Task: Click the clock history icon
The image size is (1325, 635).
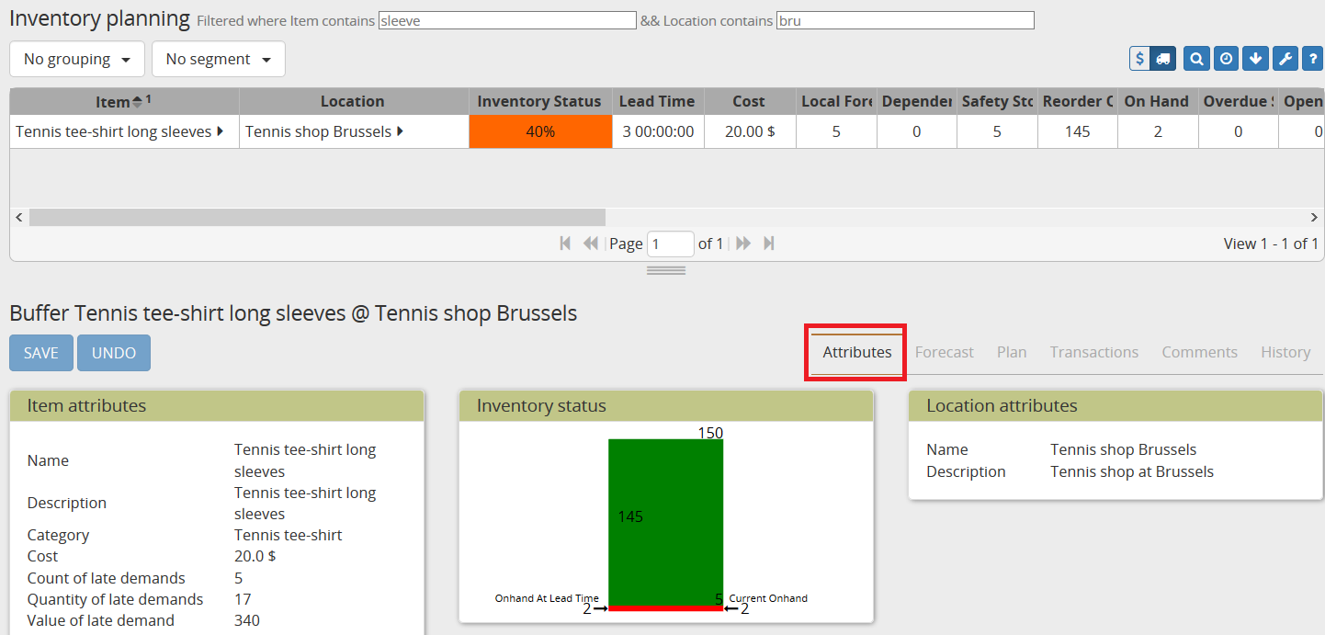Action: (x=1226, y=58)
